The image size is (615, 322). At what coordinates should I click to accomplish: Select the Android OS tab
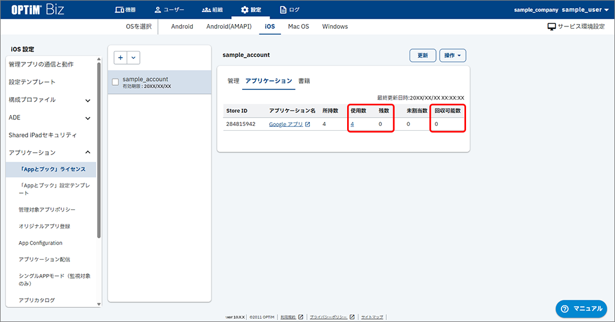coord(182,26)
